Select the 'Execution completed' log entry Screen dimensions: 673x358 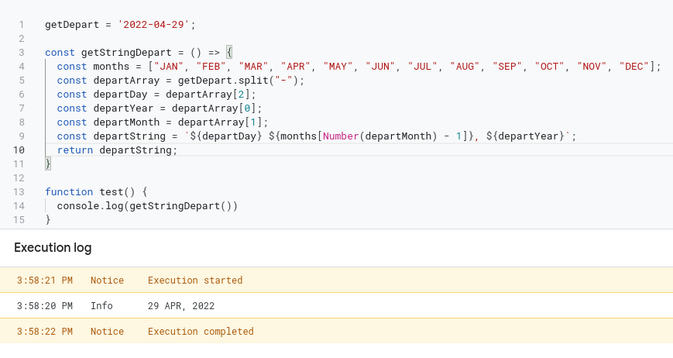coord(336,332)
